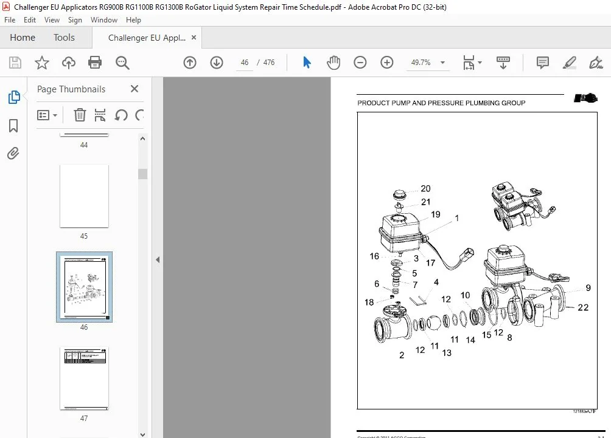
Task: Open the Window menu
Action: point(104,20)
